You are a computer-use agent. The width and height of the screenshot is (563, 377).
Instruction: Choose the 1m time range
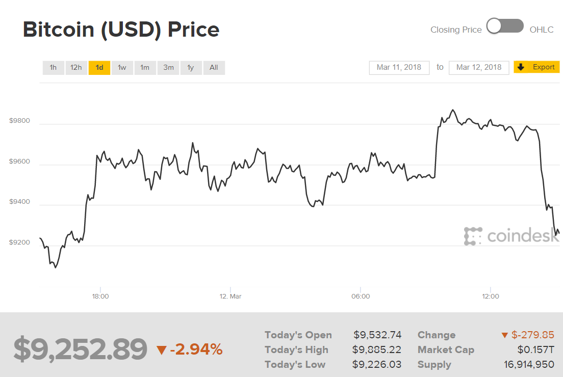coord(145,68)
